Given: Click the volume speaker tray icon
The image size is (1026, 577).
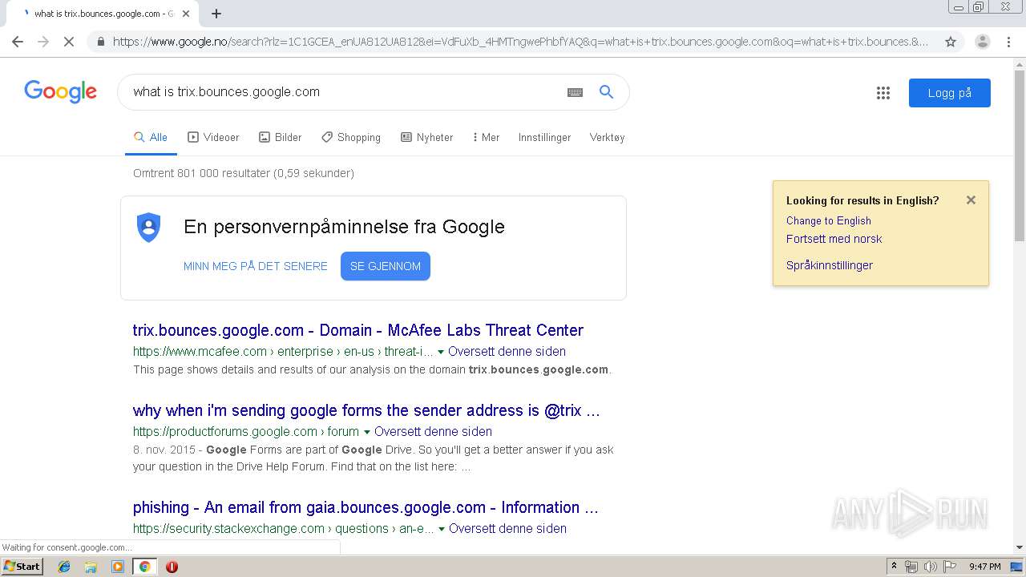Looking at the screenshot, I should click(931, 567).
